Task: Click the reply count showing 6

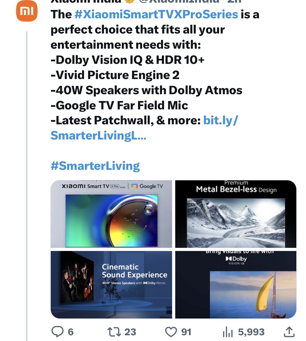Action: pos(71,332)
